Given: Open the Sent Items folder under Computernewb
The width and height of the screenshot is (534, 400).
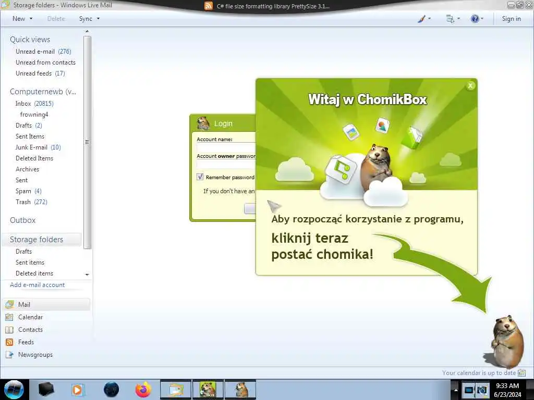Looking at the screenshot, I should click(x=30, y=136).
